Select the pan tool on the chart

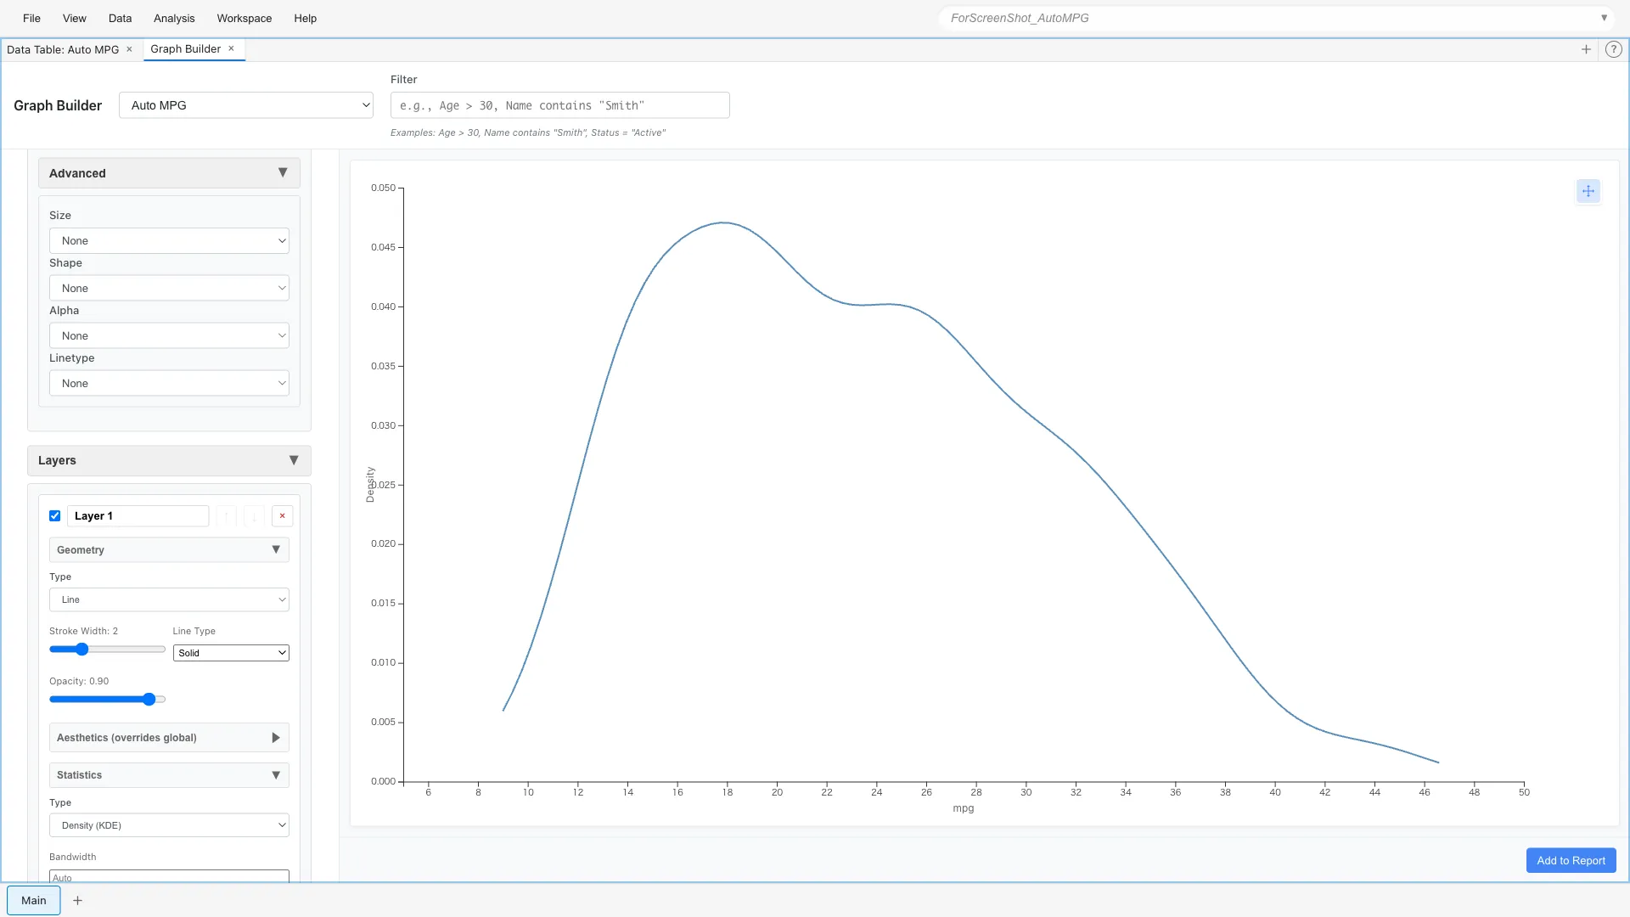click(1588, 191)
